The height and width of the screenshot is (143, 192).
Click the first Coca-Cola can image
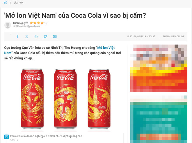[x=32, y=99]
